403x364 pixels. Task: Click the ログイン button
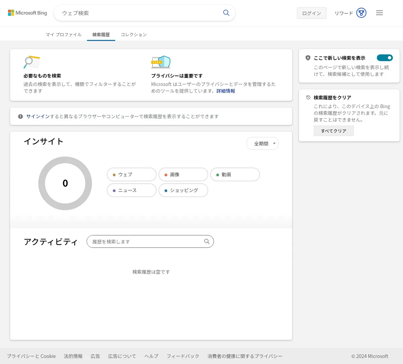pos(311,13)
